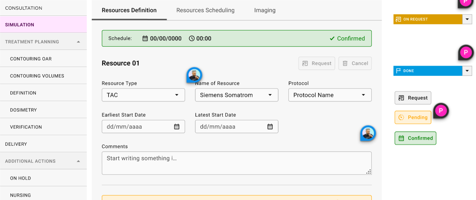476x200 pixels.
Task: Select Contouring OAR in the sidebar
Action: pos(31,59)
